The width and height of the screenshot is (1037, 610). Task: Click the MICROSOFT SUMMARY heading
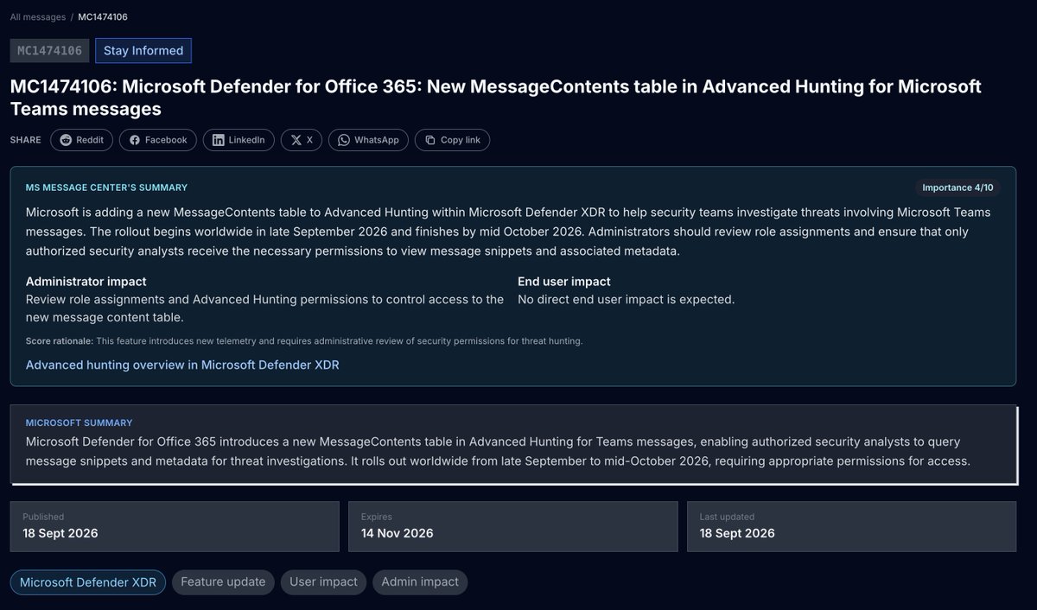(79, 423)
